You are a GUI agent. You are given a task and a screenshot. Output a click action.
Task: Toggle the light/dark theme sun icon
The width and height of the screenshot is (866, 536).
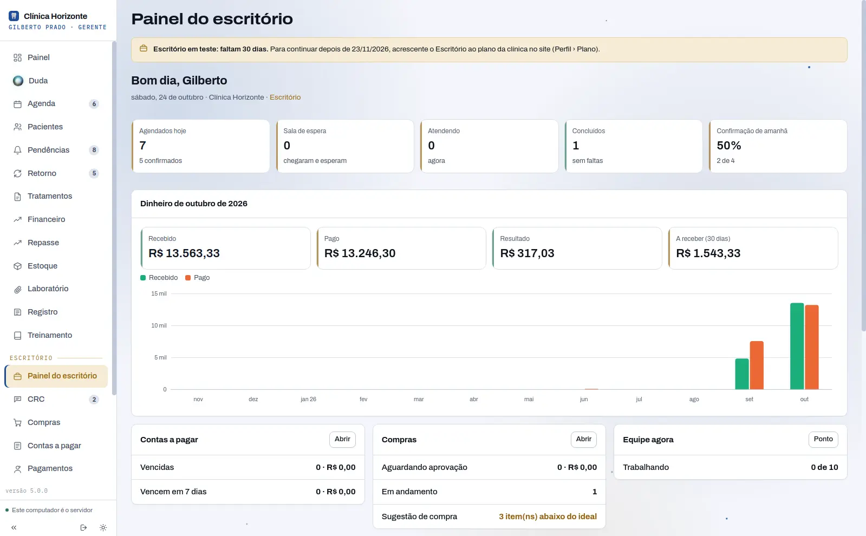coord(103,527)
